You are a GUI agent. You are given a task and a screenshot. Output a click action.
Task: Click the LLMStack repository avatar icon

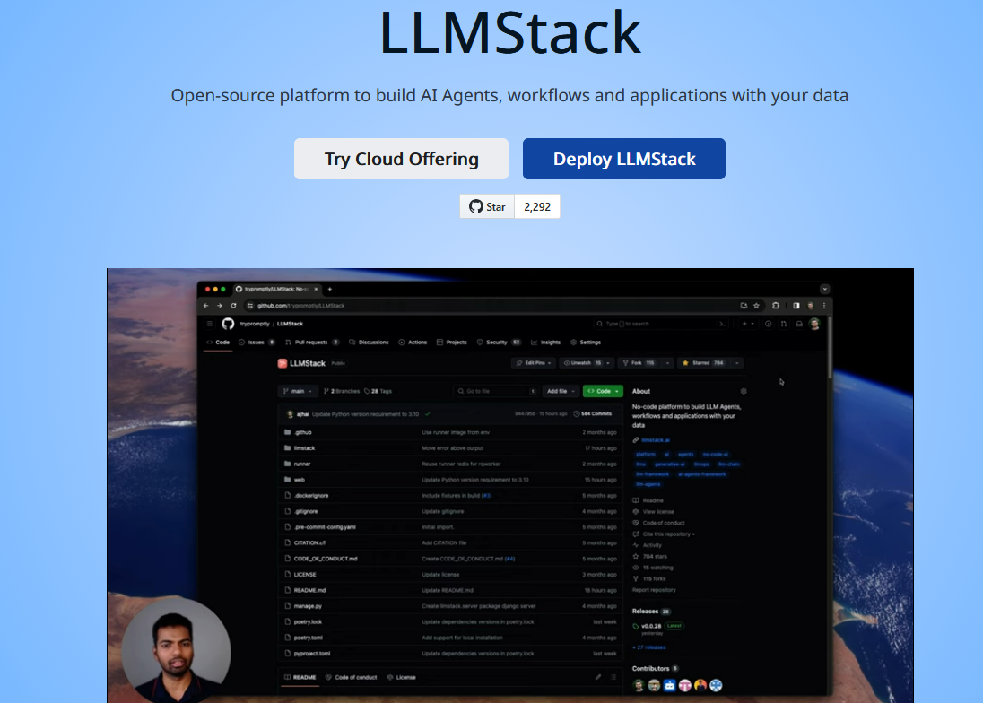(283, 364)
